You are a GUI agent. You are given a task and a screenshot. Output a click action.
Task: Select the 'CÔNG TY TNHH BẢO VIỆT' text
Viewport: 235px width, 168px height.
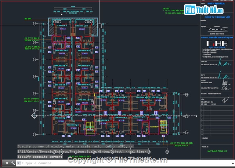(x=217, y=17)
